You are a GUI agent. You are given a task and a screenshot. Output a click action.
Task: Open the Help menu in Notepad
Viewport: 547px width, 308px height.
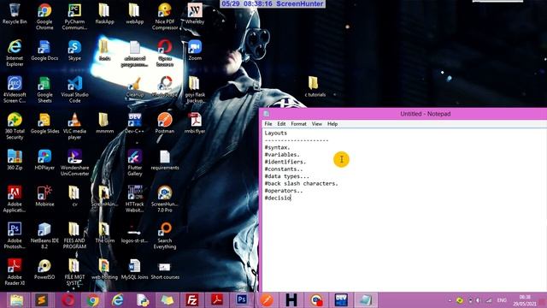[332, 124]
